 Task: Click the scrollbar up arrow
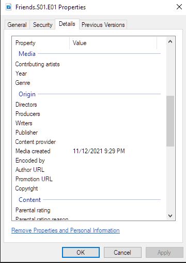click(x=170, y=41)
